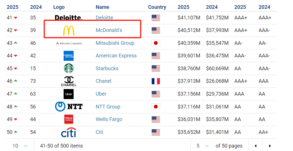Sort by the Name column header
The image size is (293, 151).
pyautogui.click(x=102, y=7)
